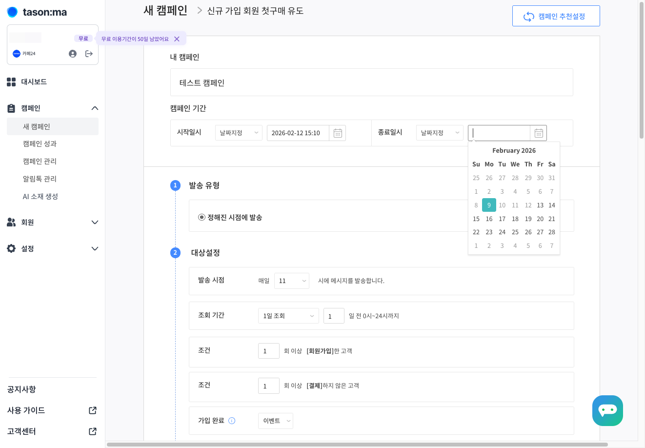
Task: Open 캠페인 관리 menu item
Action: (40, 162)
